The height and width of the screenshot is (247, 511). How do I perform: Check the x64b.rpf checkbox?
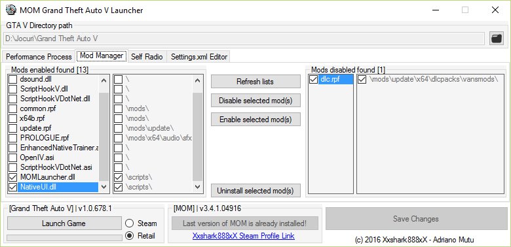(x=12, y=118)
